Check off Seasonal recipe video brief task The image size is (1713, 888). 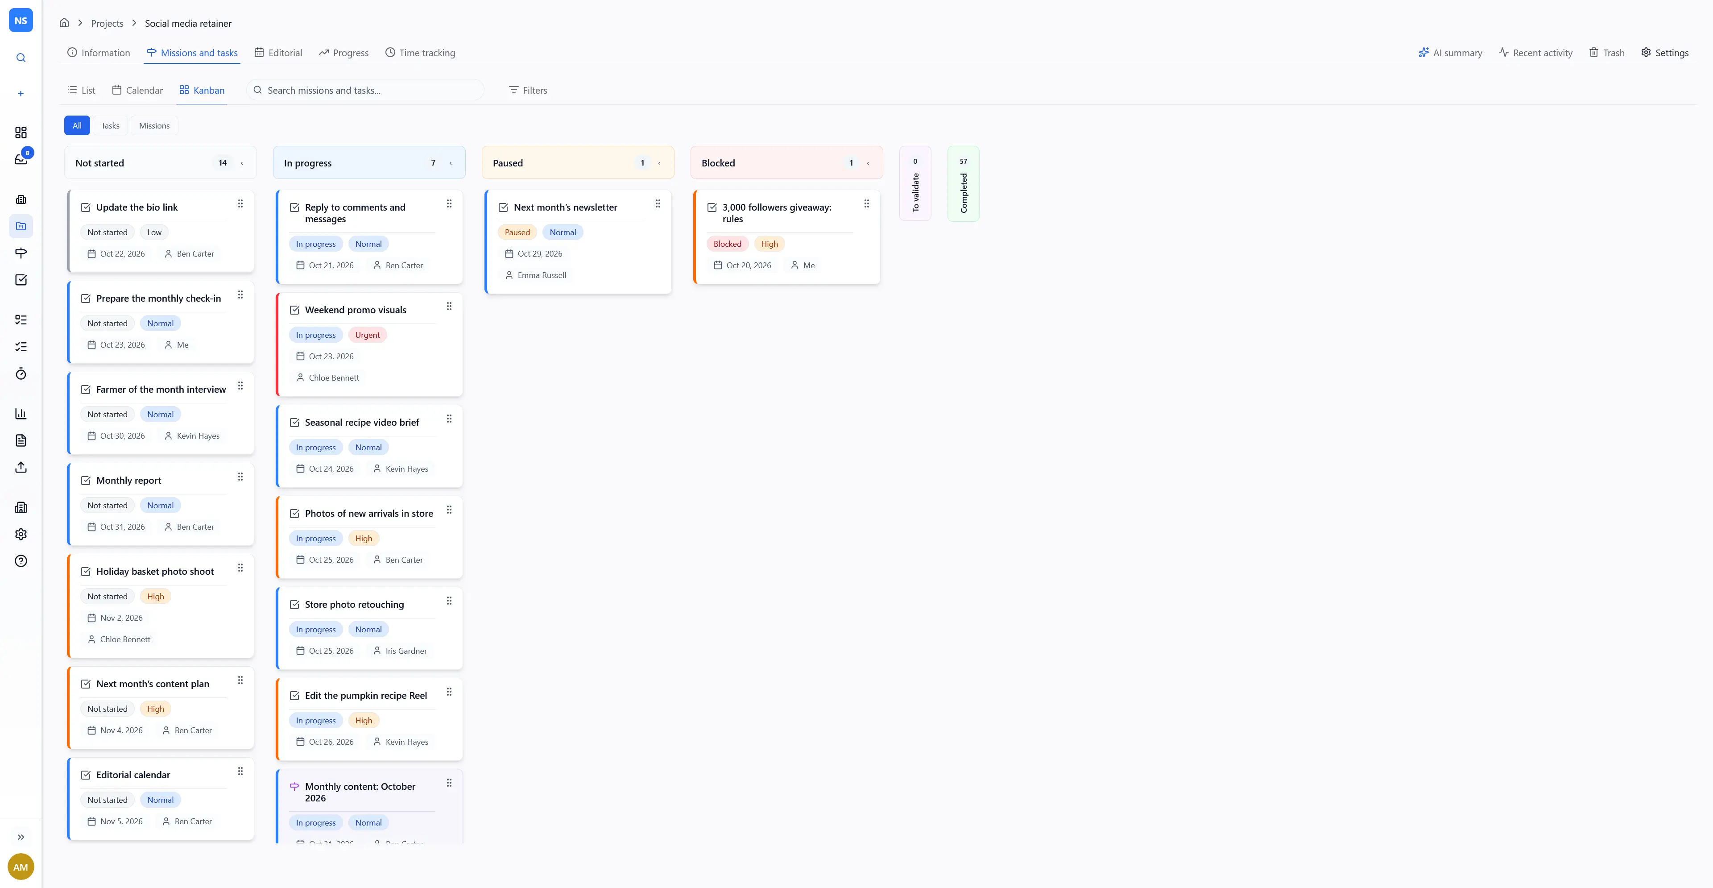pyautogui.click(x=294, y=423)
